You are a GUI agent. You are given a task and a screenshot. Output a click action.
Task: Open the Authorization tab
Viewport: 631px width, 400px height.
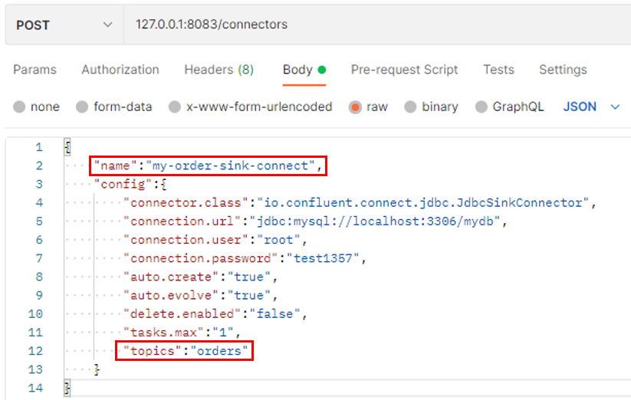120,70
